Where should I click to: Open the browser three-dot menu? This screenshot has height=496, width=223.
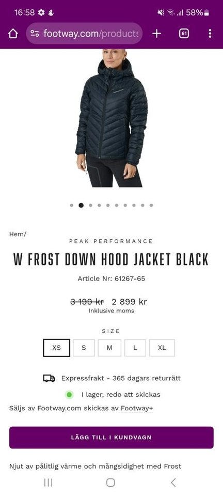coord(210,34)
